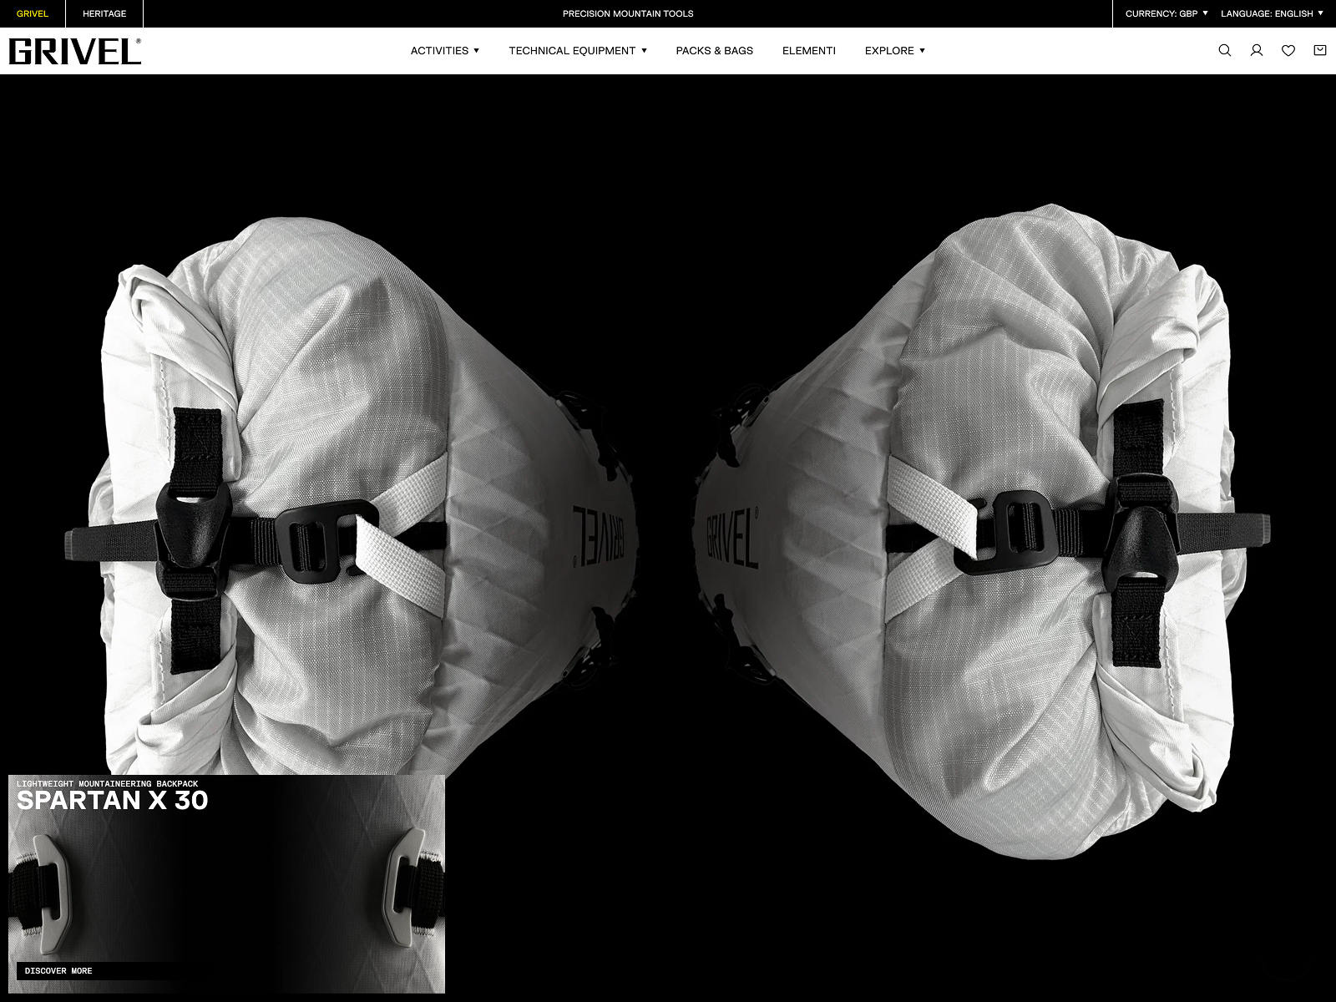Open the search icon in header

point(1225,51)
